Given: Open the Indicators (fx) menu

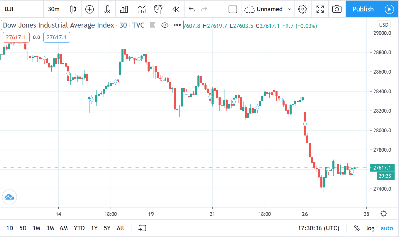Looking at the screenshot, I should [107, 9].
